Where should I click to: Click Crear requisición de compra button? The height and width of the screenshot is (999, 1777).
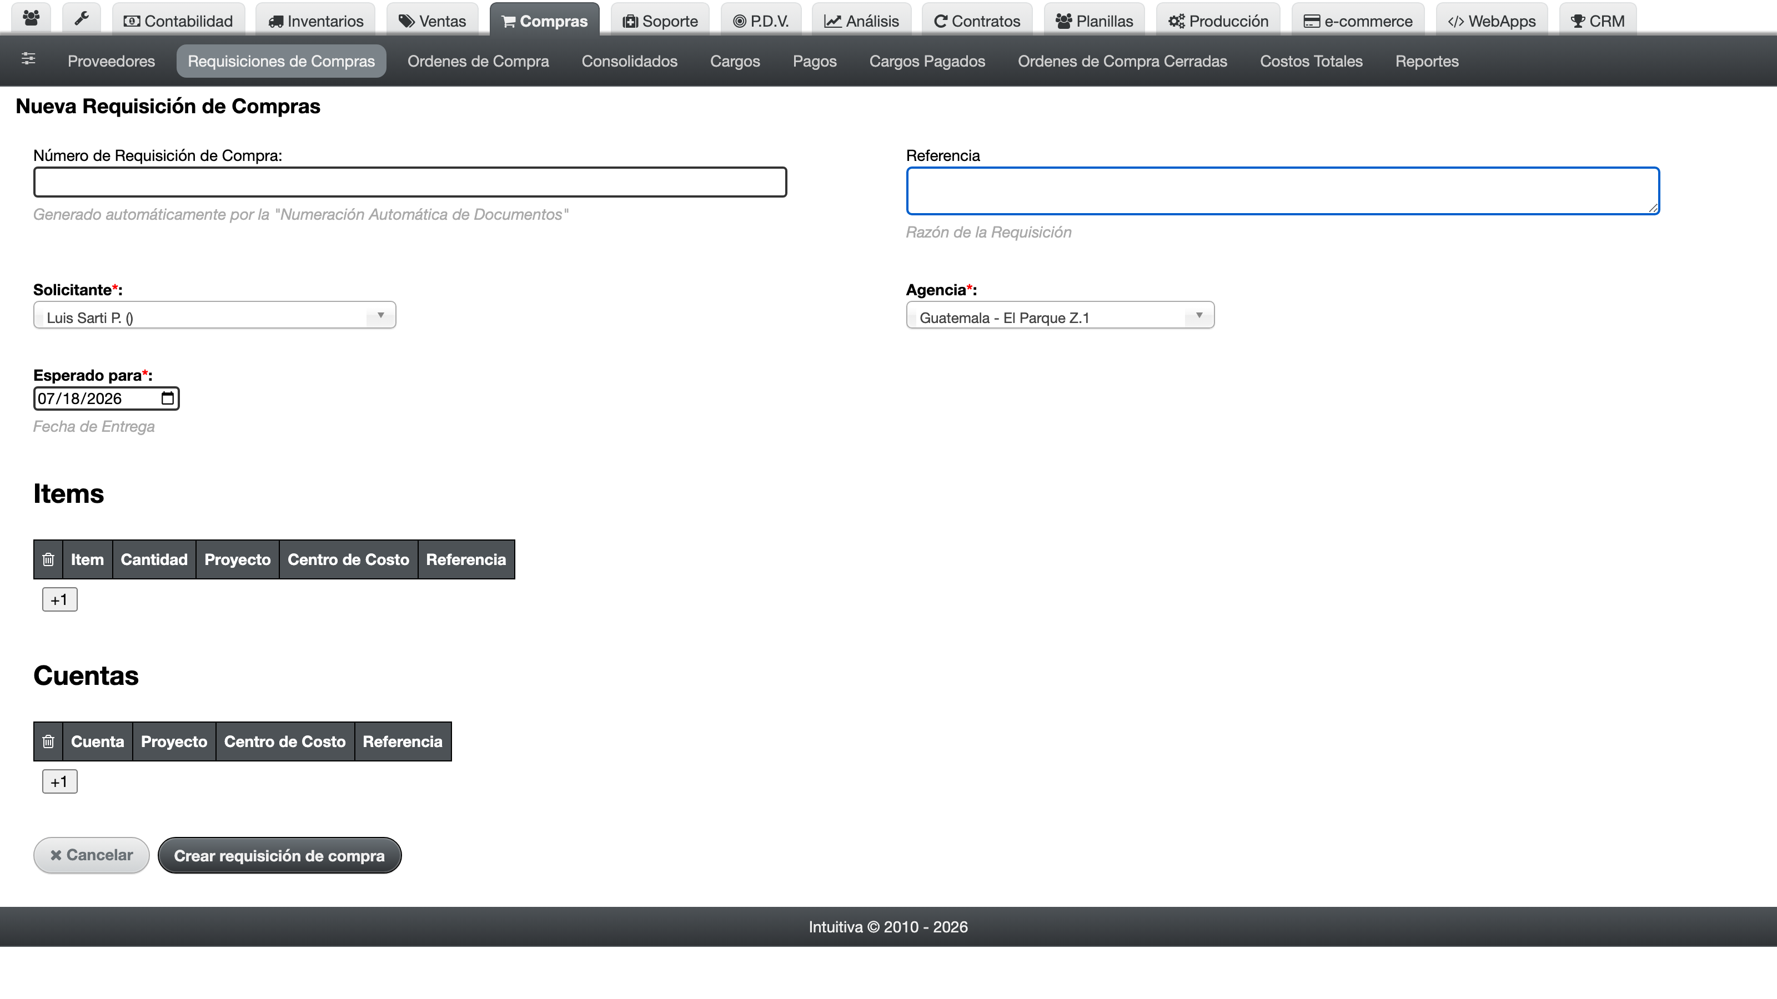(x=279, y=855)
